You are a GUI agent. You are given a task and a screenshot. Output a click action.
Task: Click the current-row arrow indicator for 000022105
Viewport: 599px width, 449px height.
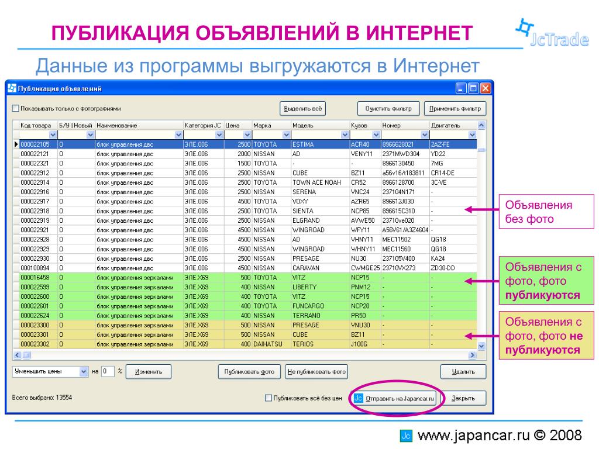click(x=16, y=144)
